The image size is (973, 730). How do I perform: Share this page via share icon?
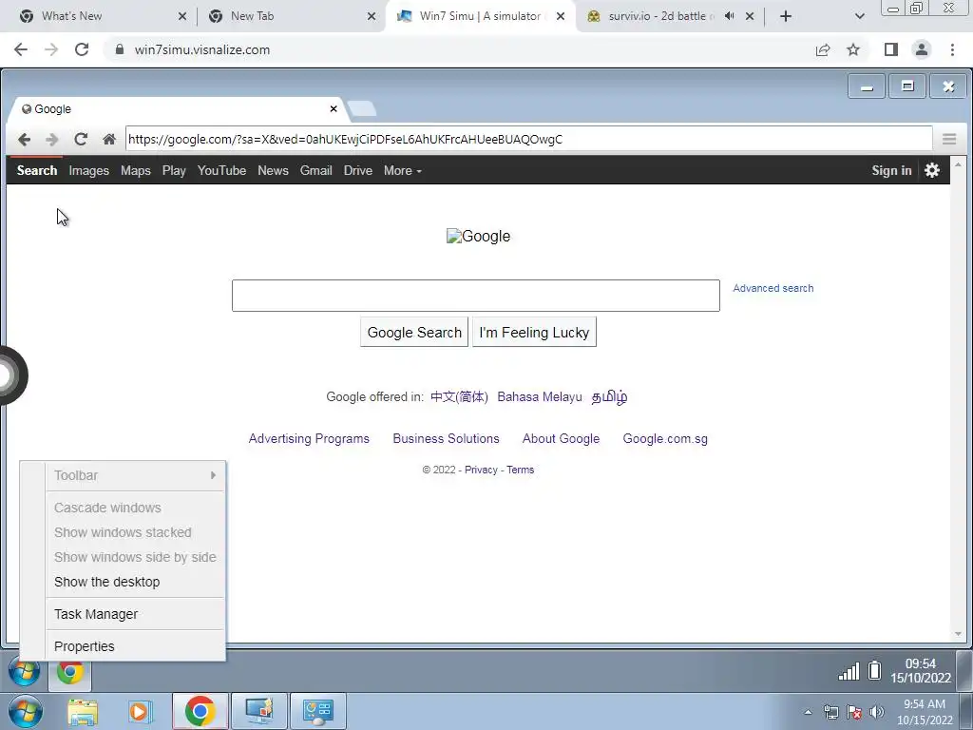[823, 49]
